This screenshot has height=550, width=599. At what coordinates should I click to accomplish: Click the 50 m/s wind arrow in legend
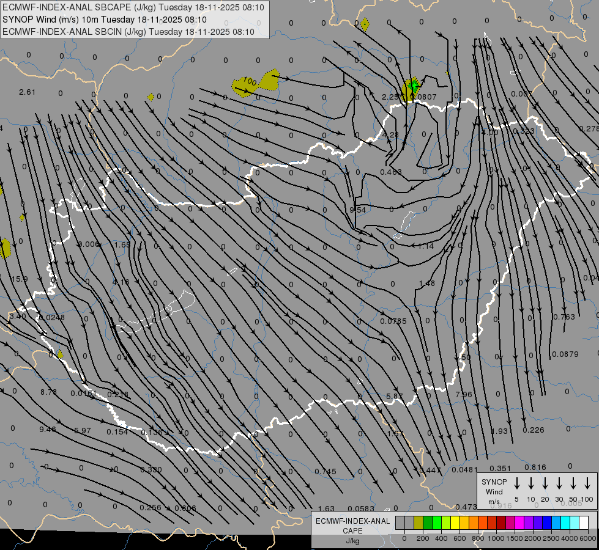[x=573, y=483]
